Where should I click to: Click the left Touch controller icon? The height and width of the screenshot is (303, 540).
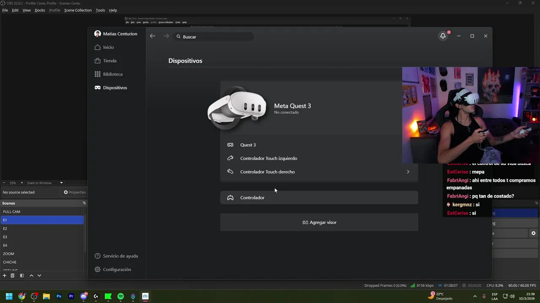[x=230, y=158]
